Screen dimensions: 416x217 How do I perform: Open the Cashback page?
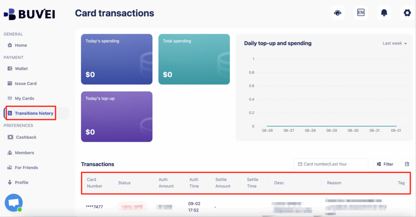[x=26, y=137]
